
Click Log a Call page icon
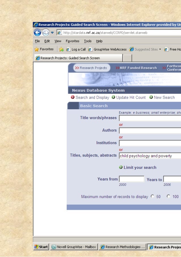point(68,49)
